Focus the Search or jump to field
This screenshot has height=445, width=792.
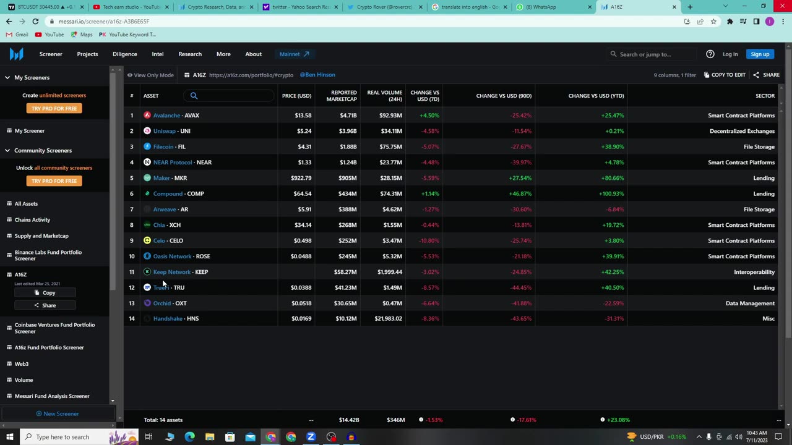653,54
